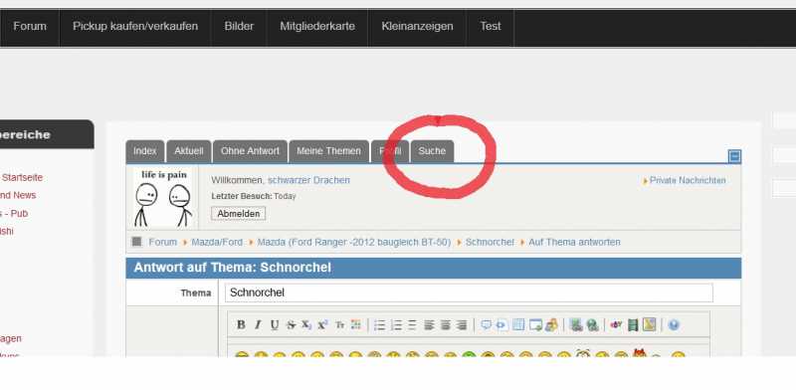Go to Meine Themen tab

click(x=329, y=151)
